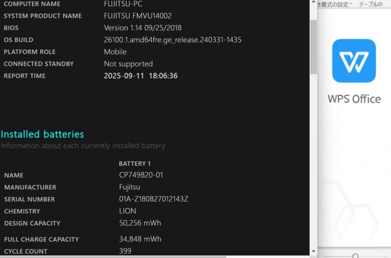The image size is (391, 258).
Task: Click the "SERIAL NUMBER" label
Action: [x=29, y=199]
